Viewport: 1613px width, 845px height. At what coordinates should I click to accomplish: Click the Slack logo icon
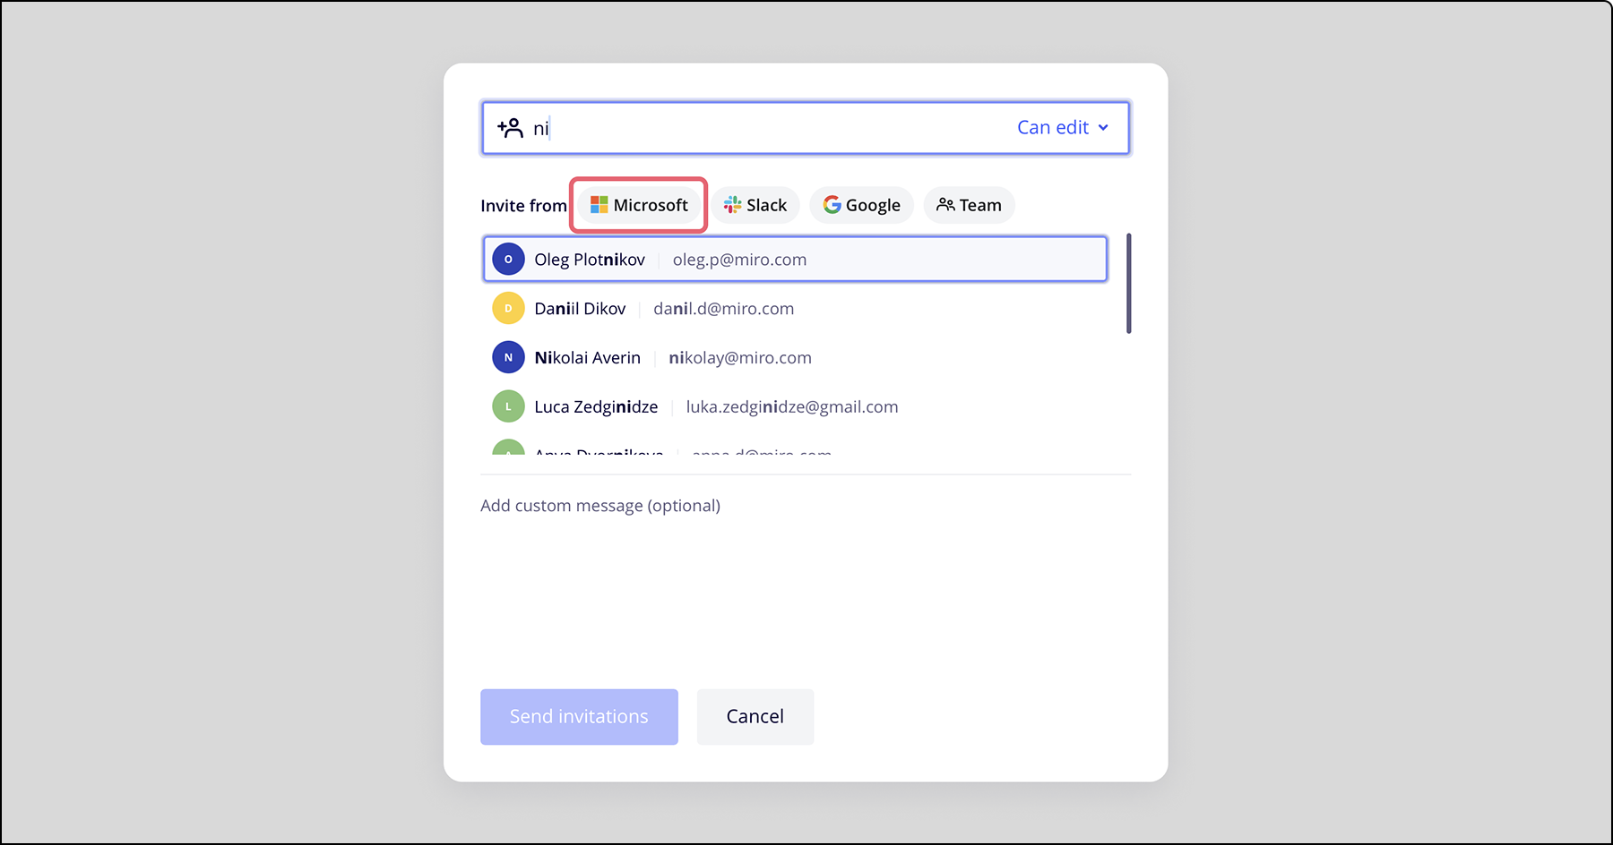(732, 205)
